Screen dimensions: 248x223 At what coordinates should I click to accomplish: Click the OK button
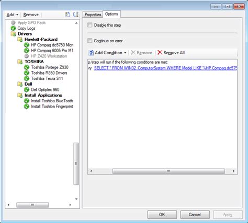[x=162, y=215]
